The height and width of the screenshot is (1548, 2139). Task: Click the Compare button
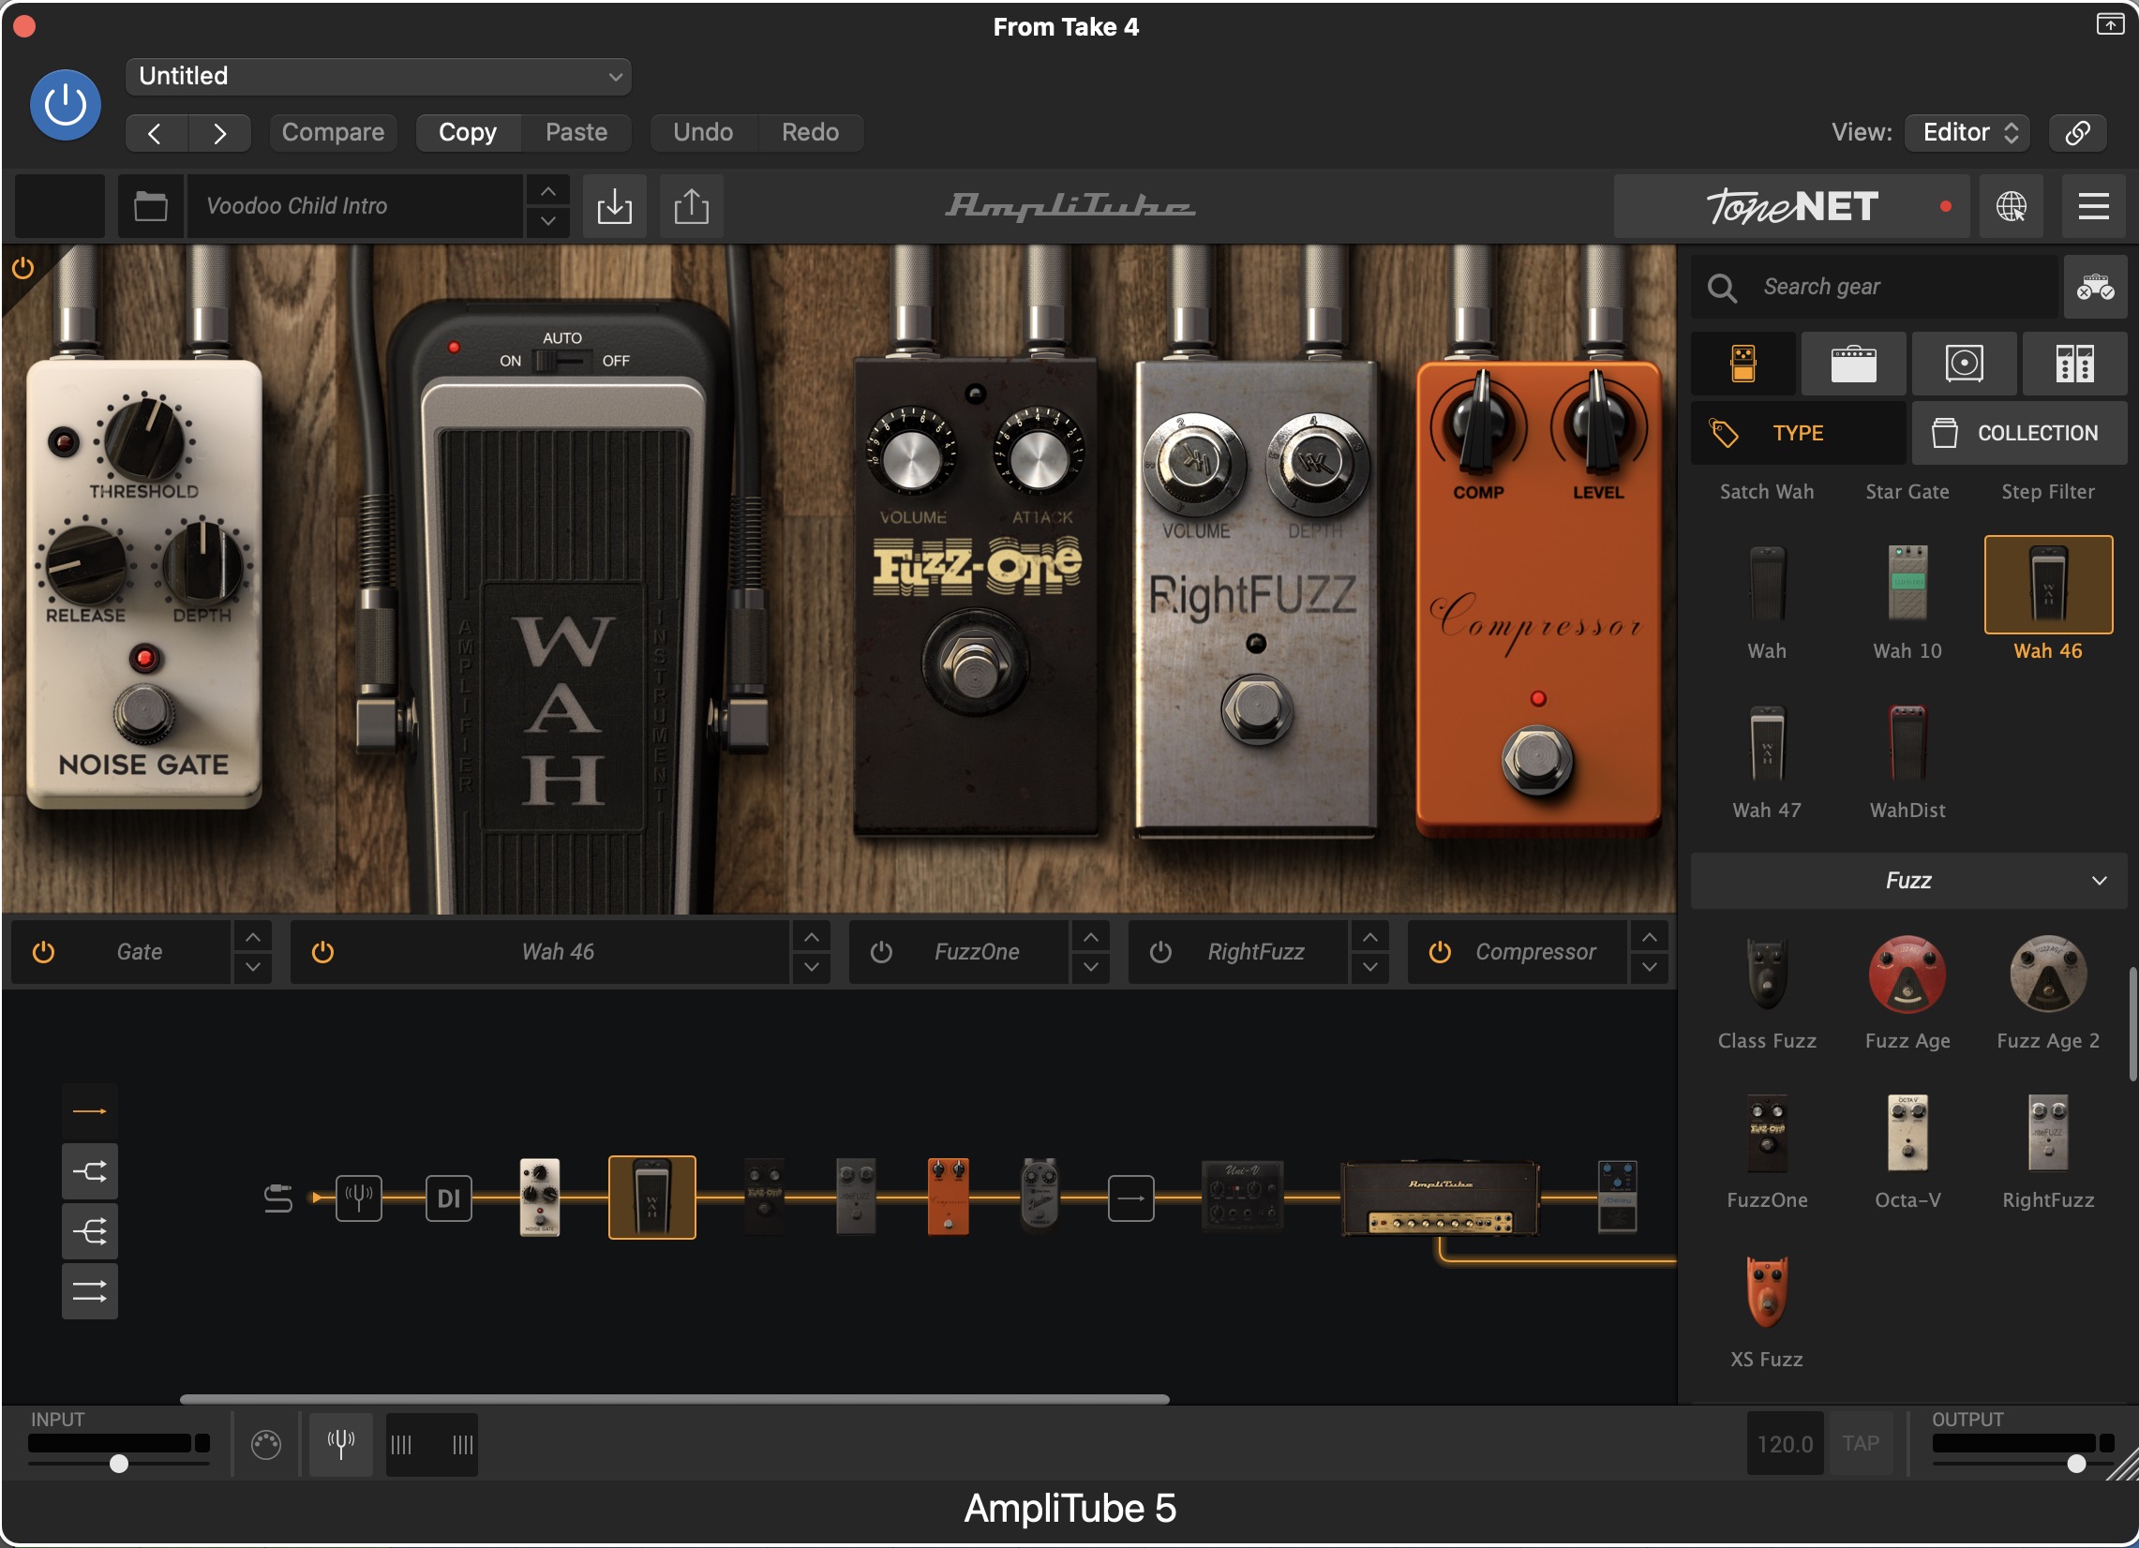[333, 132]
